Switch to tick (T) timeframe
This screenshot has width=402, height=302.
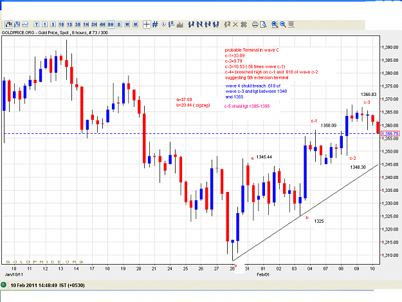(37, 24)
